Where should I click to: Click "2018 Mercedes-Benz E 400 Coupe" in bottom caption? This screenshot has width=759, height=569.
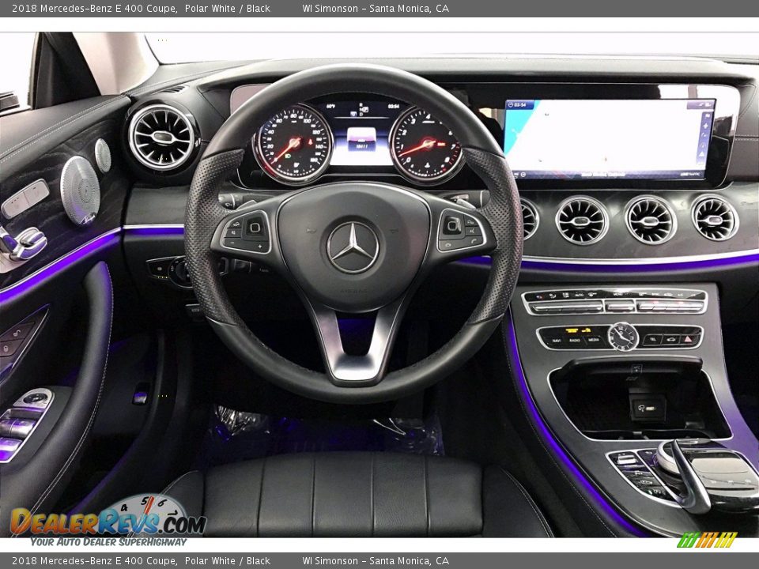(x=94, y=561)
